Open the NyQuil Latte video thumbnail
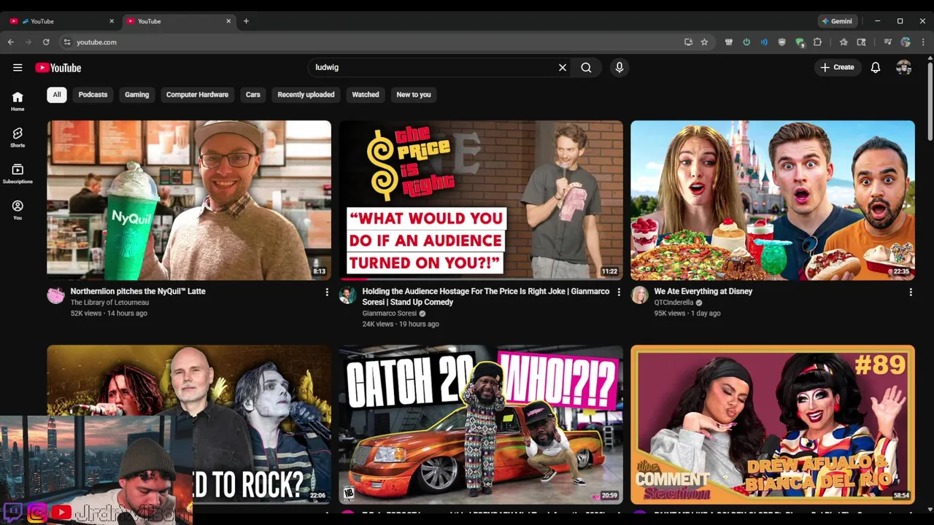The image size is (934, 525). pos(189,201)
